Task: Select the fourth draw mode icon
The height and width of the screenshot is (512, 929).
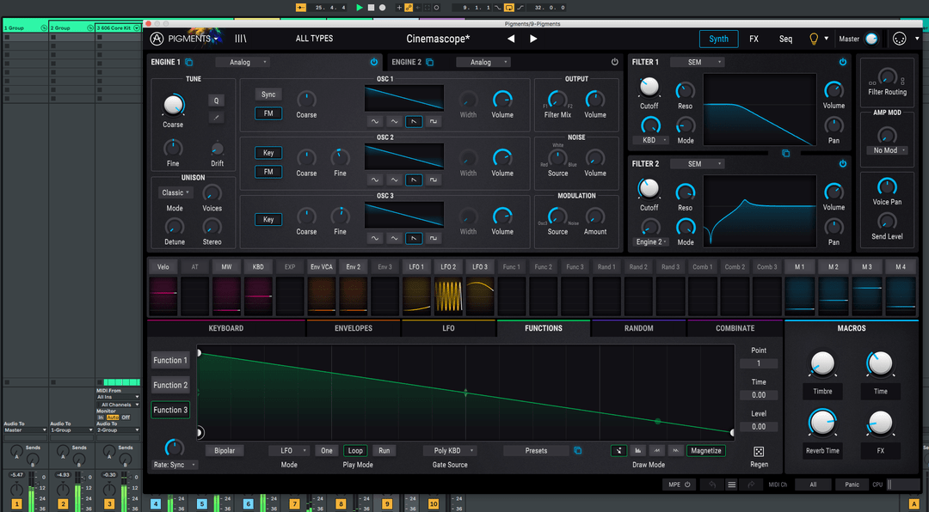Action: (675, 450)
